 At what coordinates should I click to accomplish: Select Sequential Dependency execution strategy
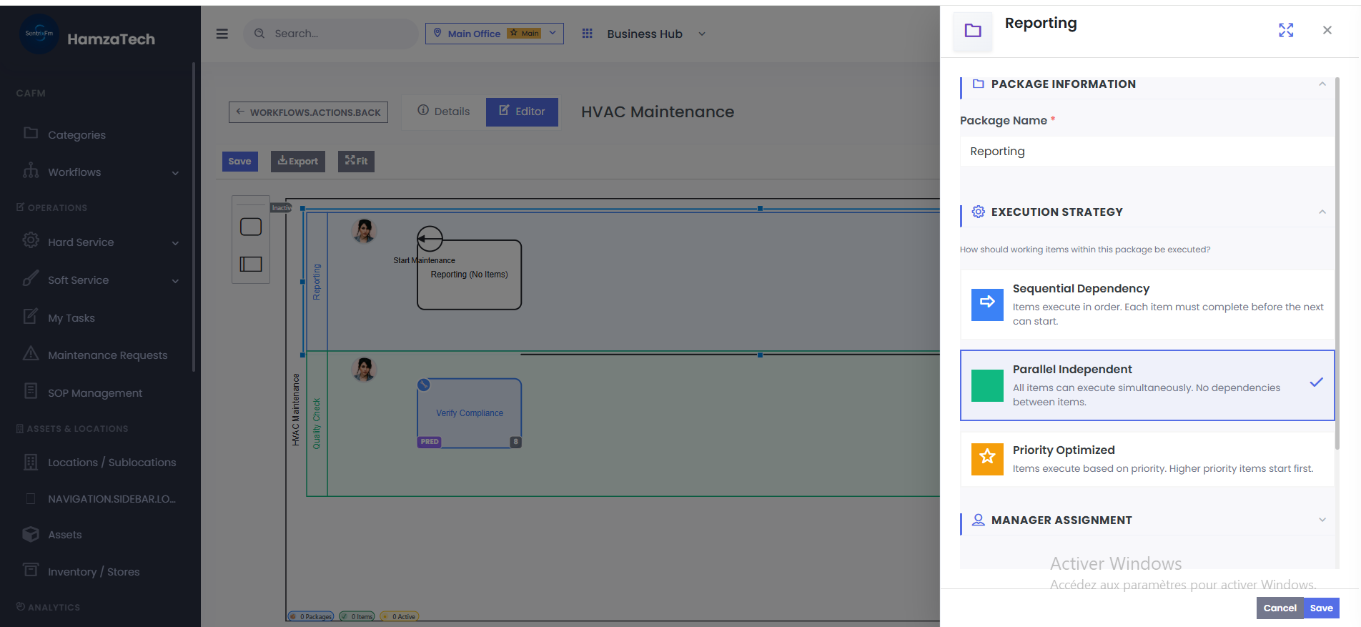click(1147, 305)
